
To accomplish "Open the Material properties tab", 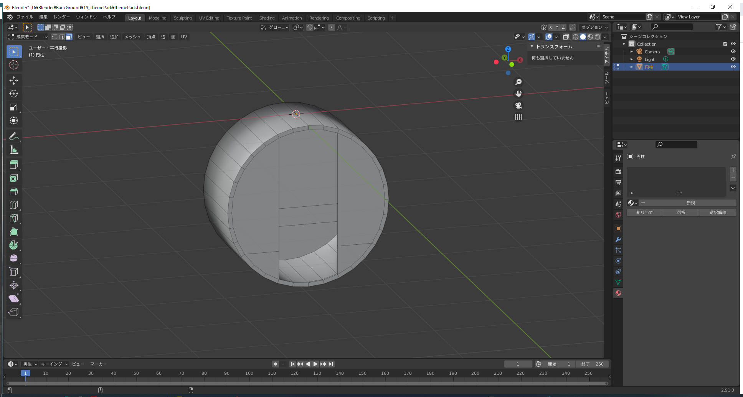I will (618, 293).
